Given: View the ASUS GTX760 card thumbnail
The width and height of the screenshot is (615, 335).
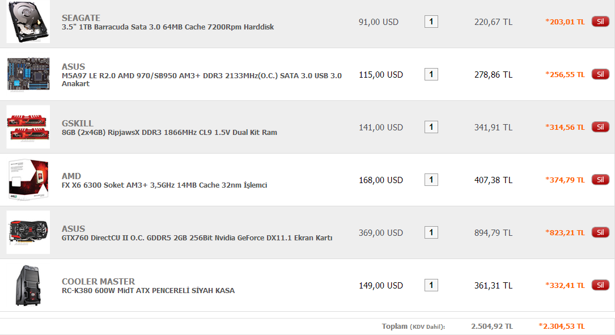Looking at the screenshot, I should click(x=28, y=232).
